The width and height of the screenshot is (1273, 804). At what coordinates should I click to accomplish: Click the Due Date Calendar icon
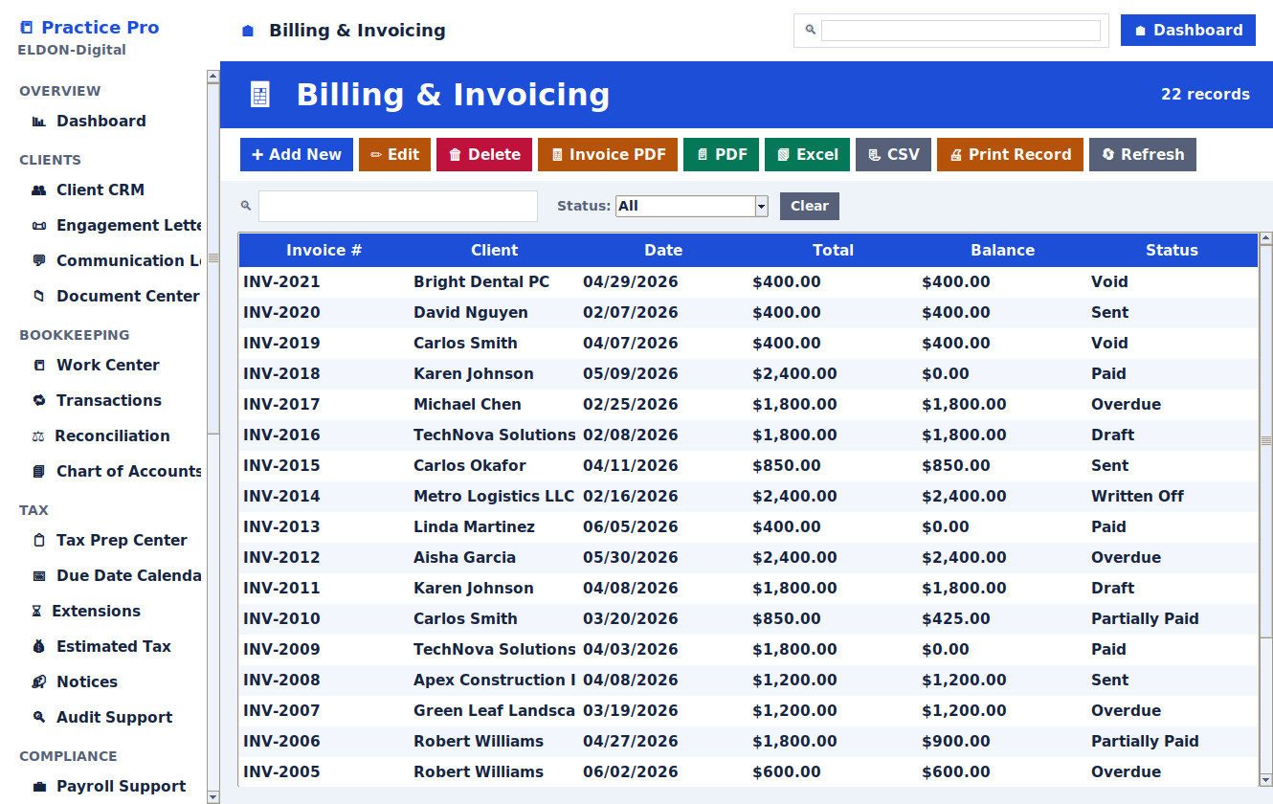coord(39,576)
